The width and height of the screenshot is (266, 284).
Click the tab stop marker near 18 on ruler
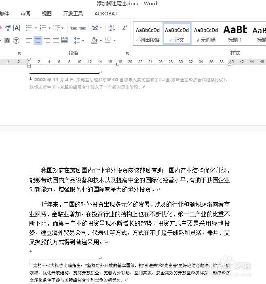click(117, 64)
